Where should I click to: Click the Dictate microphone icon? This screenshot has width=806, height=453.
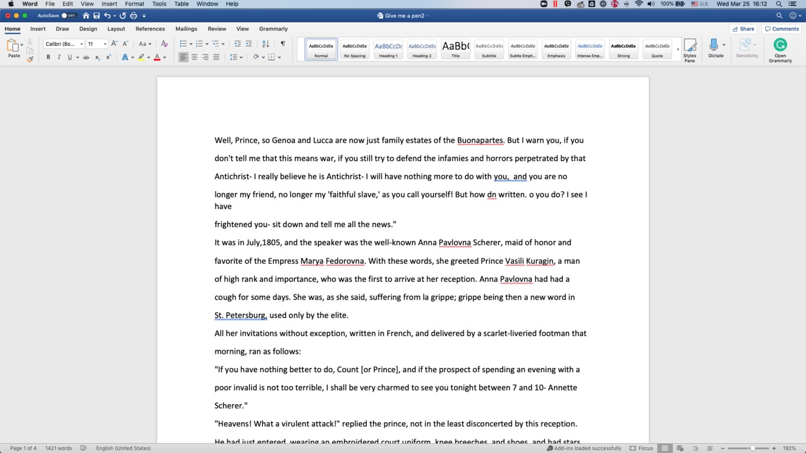713,44
